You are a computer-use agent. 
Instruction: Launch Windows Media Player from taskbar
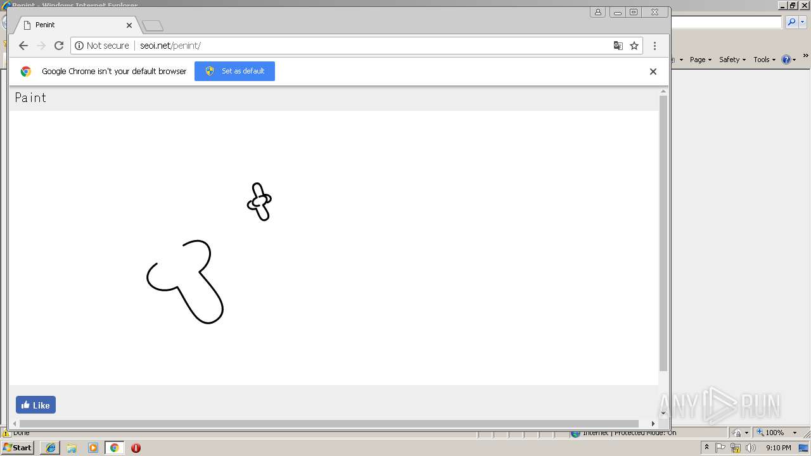[x=93, y=448]
